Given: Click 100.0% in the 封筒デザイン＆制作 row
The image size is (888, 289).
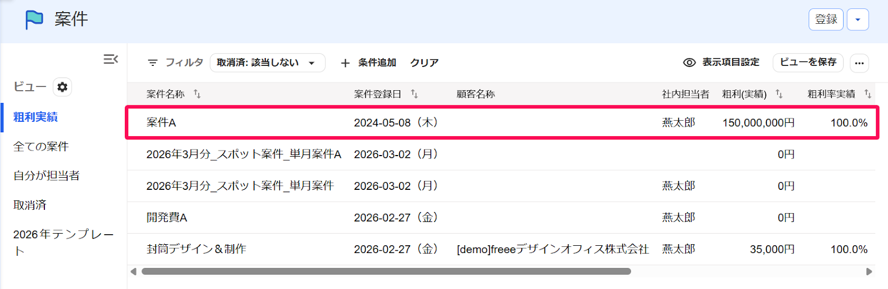Looking at the screenshot, I should 849,250.
